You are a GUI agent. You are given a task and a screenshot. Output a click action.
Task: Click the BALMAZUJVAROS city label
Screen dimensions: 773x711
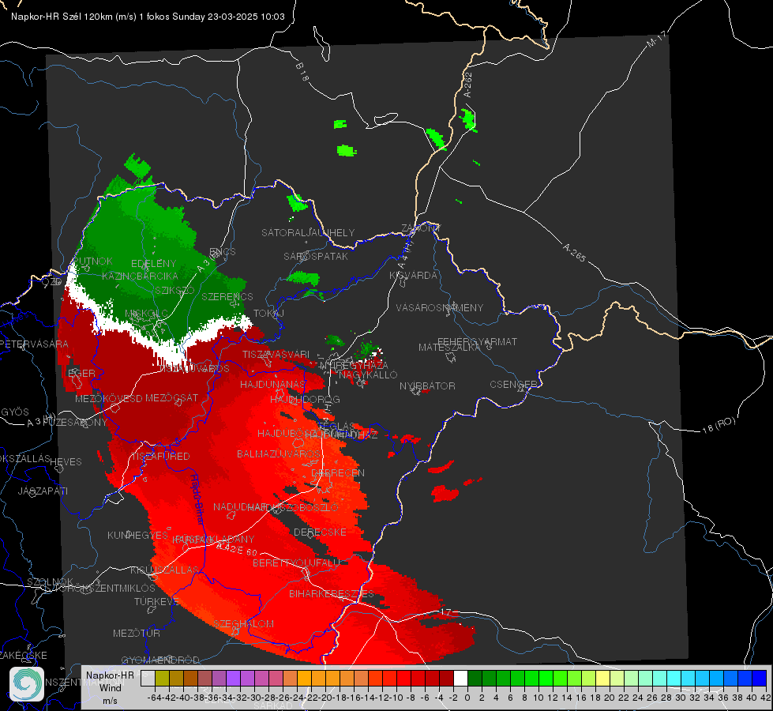tap(279, 454)
